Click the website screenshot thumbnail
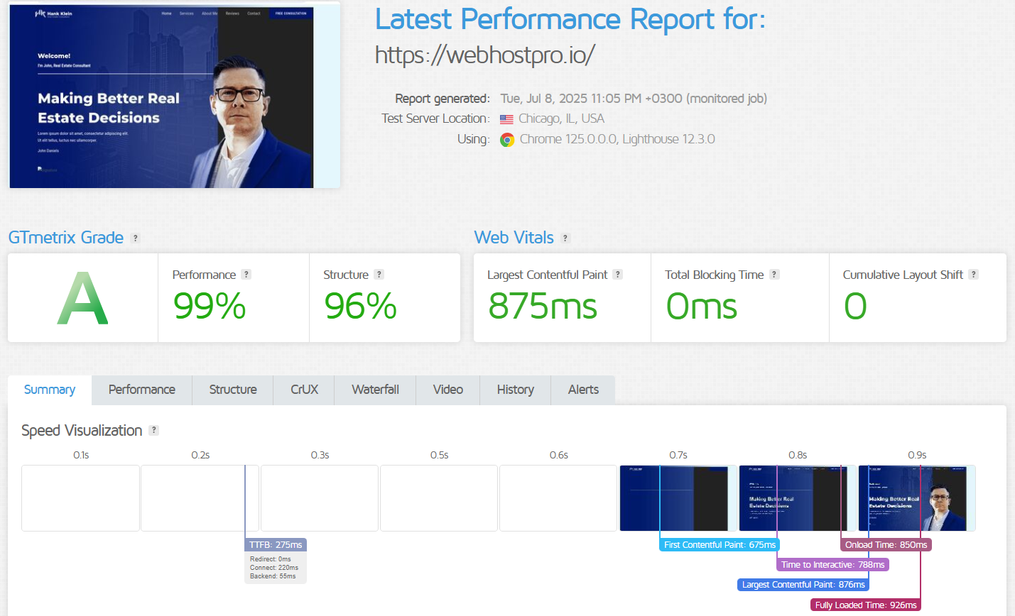The height and width of the screenshot is (616, 1015). coord(174,96)
